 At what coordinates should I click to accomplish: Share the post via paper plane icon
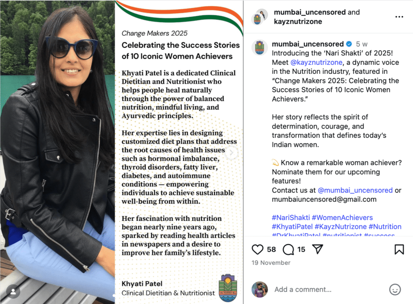click(317, 249)
